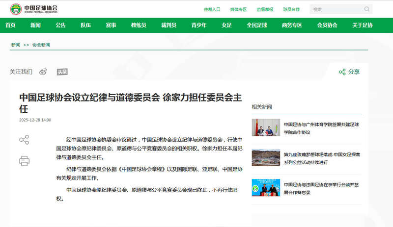The image size is (393, 227).
Task: Click the share icon left of article
Action: 24,140
